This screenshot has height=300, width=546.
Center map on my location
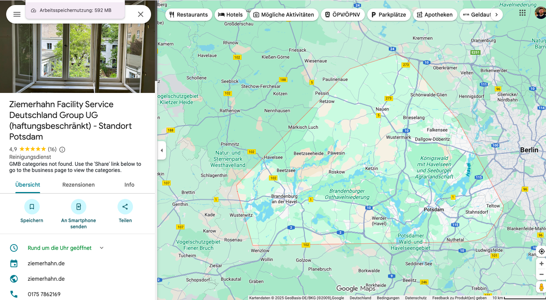(541, 251)
